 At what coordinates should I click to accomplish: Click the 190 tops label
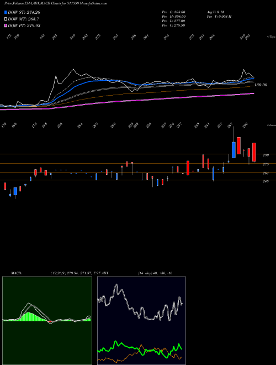tap(16, 37)
